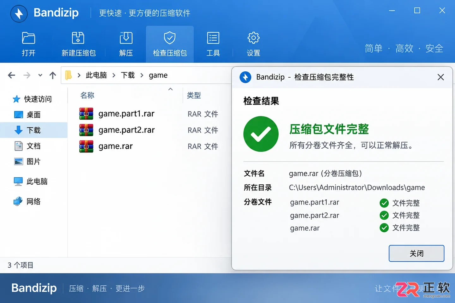The height and width of the screenshot is (303, 455).
Task: Select 下载 in the breadcrumb path
Action: (128, 75)
